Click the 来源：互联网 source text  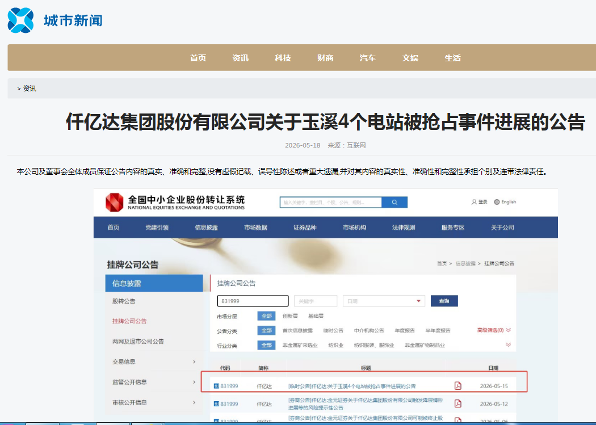pos(347,145)
